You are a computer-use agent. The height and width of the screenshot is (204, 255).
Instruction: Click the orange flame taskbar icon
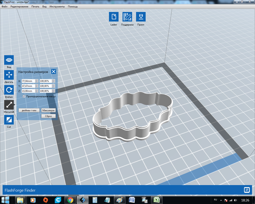pos(46,200)
